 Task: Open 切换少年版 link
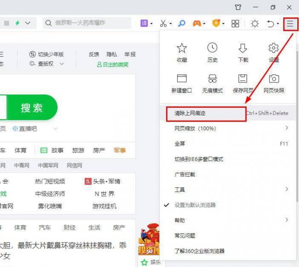[46, 54]
